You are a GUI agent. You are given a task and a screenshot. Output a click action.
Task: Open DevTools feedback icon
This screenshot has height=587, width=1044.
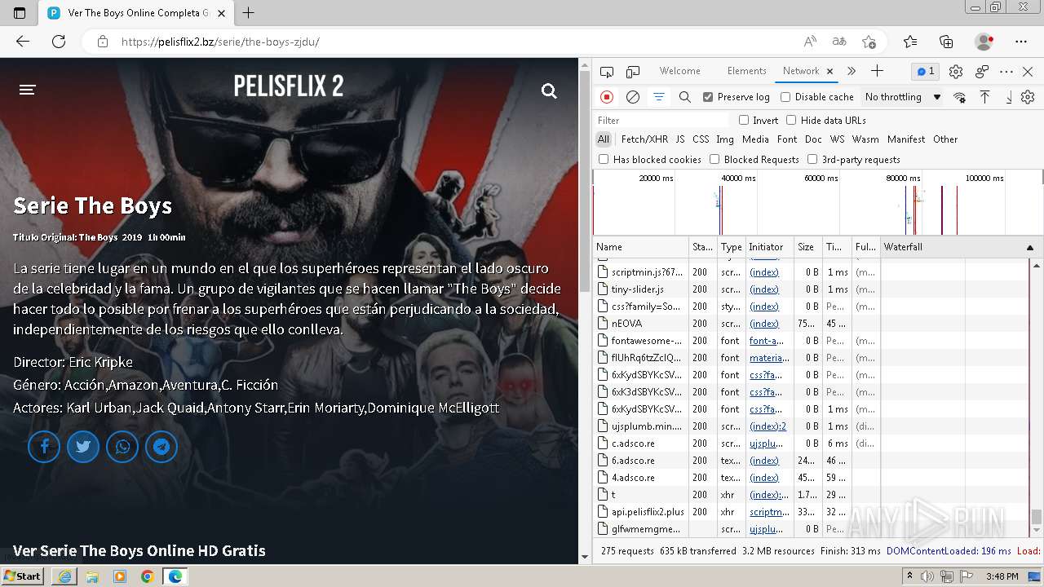tap(982, 72)
